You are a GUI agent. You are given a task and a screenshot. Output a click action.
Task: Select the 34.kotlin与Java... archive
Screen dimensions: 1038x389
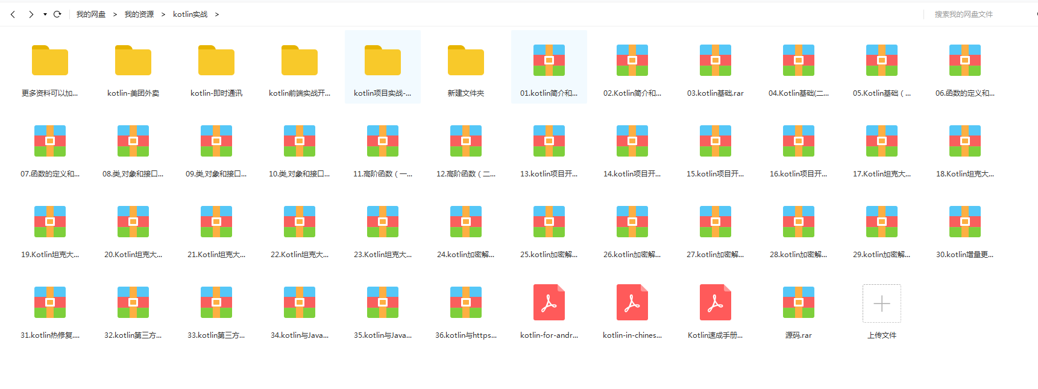[x=300, y=302]
